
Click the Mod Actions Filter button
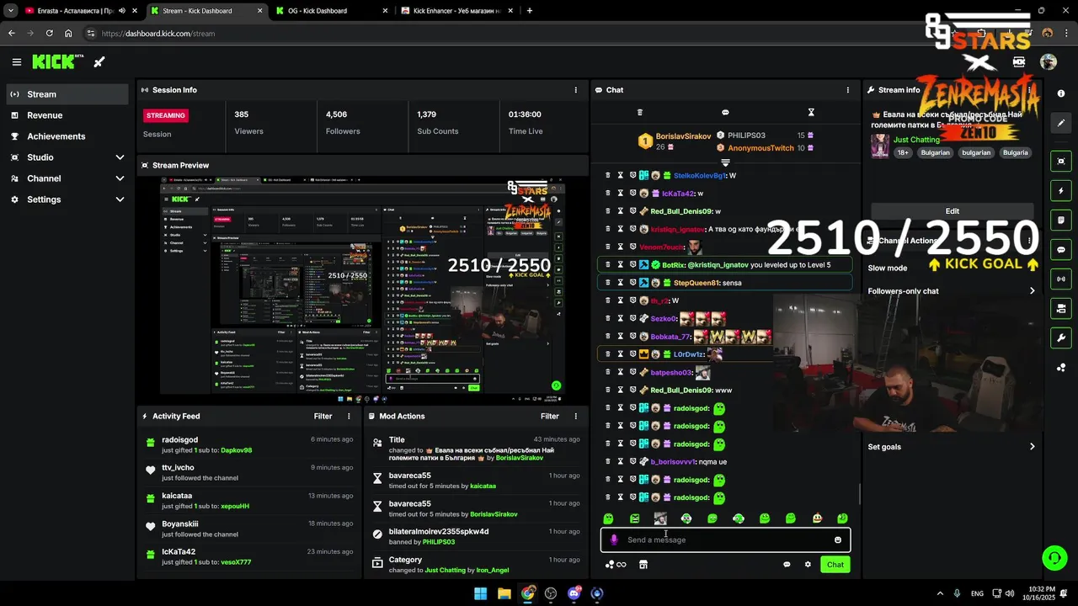tap(550, 416)
